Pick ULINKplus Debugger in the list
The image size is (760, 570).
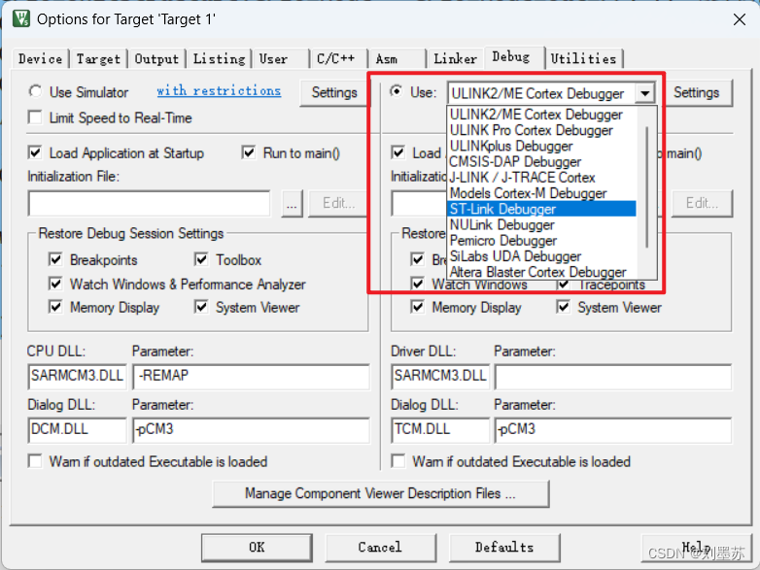pyautogui.click(x=541, y=146)
